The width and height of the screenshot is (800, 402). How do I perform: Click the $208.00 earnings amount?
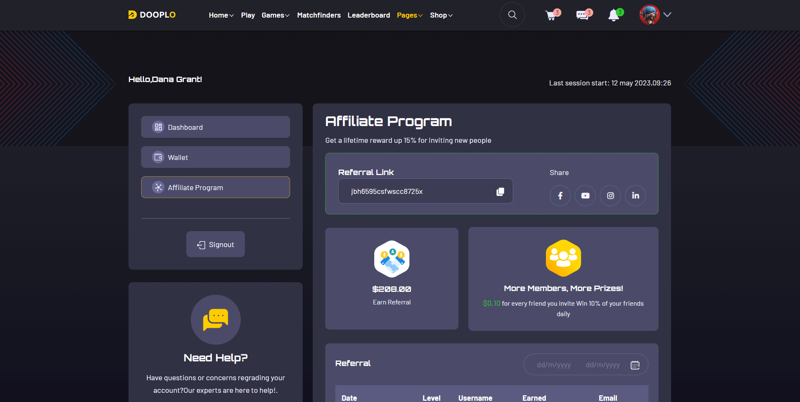click(x=392, y=289)
